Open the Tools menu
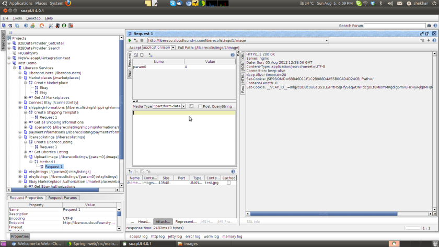439x247 pixels. (17, 18)
